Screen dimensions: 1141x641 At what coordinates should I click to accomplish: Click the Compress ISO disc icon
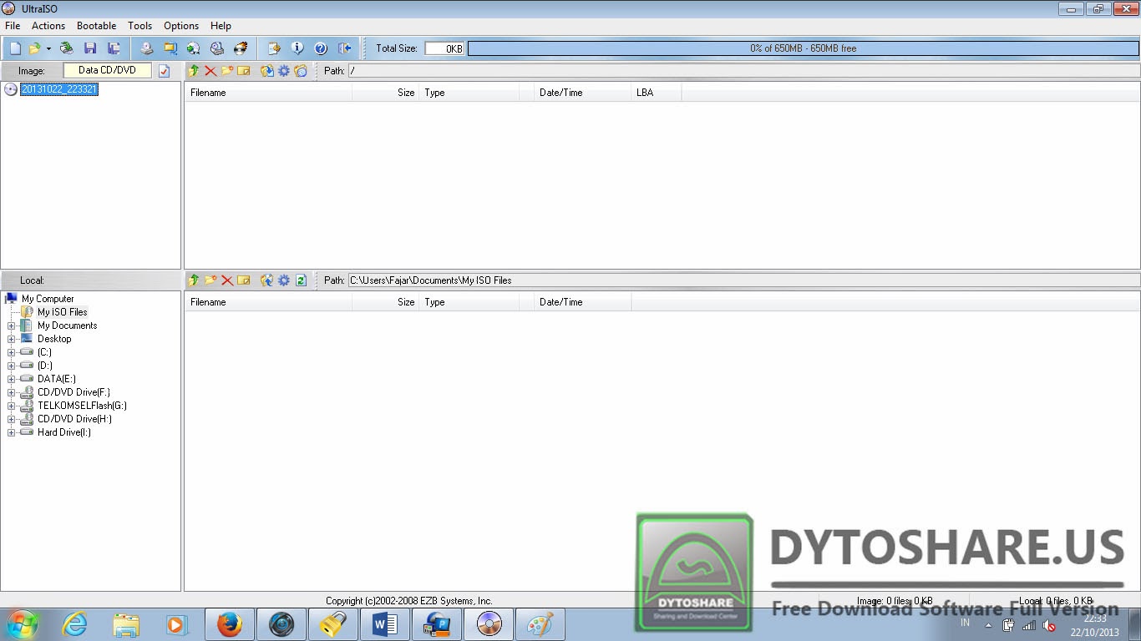point(194,48)
